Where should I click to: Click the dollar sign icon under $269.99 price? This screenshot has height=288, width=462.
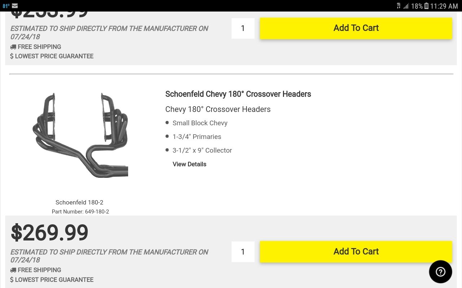[x=12, y=280]
